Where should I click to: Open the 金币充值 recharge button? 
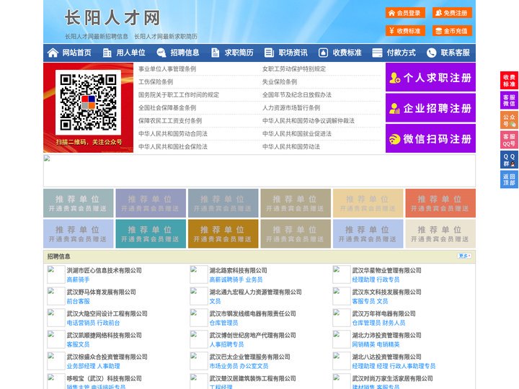452,31
